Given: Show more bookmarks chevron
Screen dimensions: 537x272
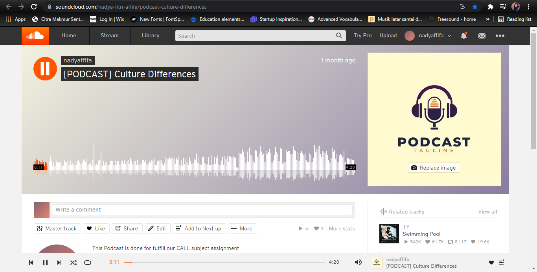Looking at the screenshot, I should (488, 19).
